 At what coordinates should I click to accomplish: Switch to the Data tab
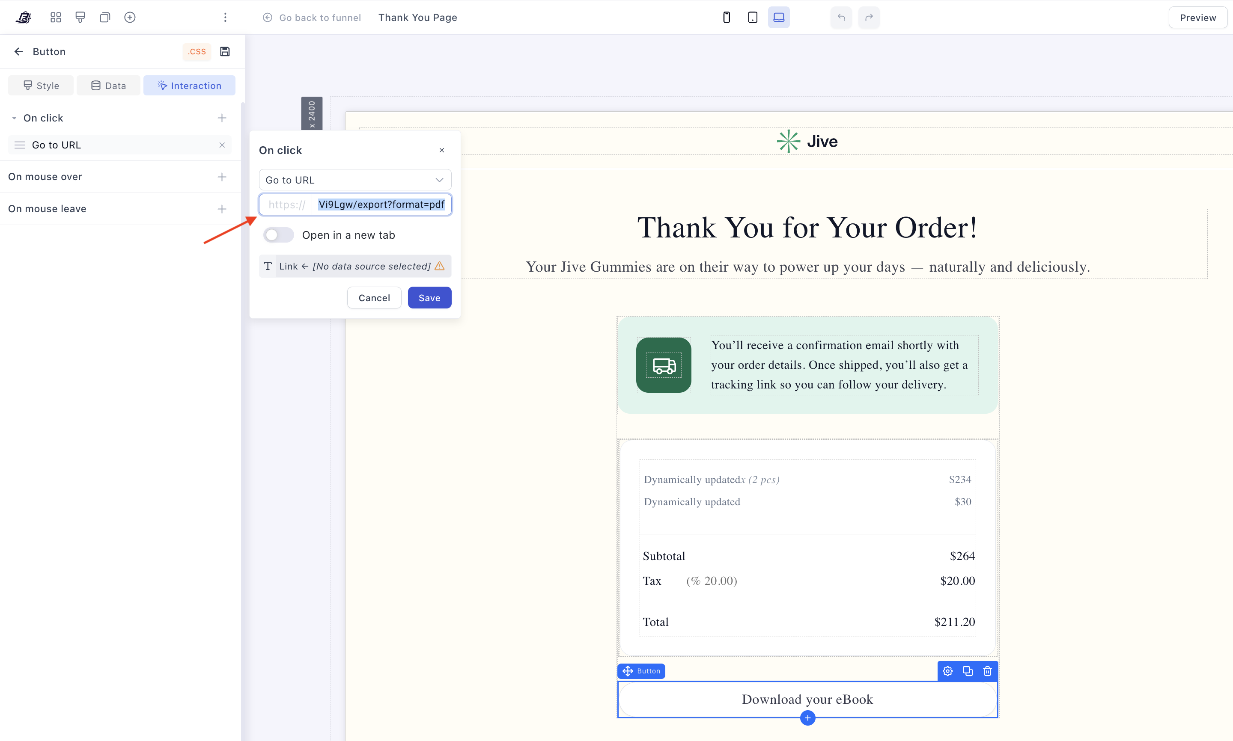[108, 86]
